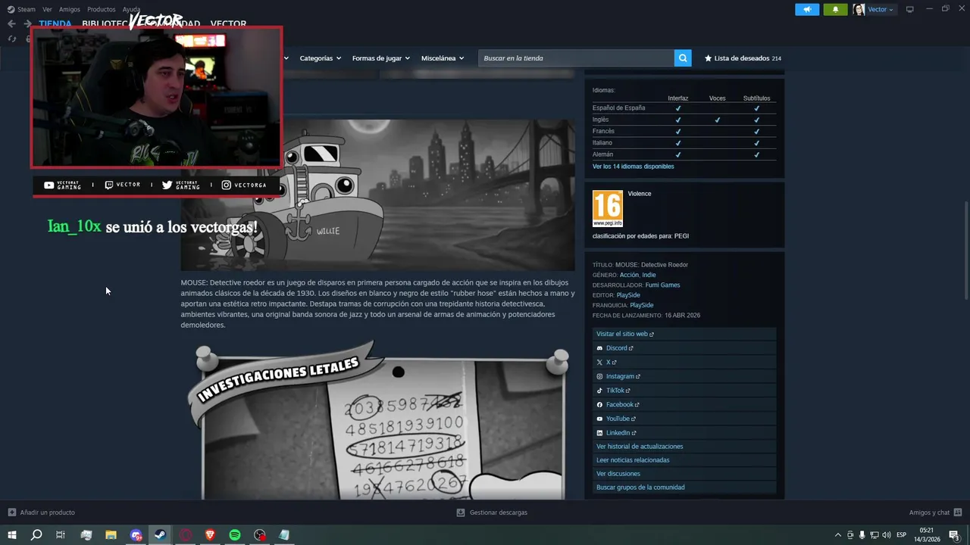Open File Explorer from taskbar

click(111, 535)
